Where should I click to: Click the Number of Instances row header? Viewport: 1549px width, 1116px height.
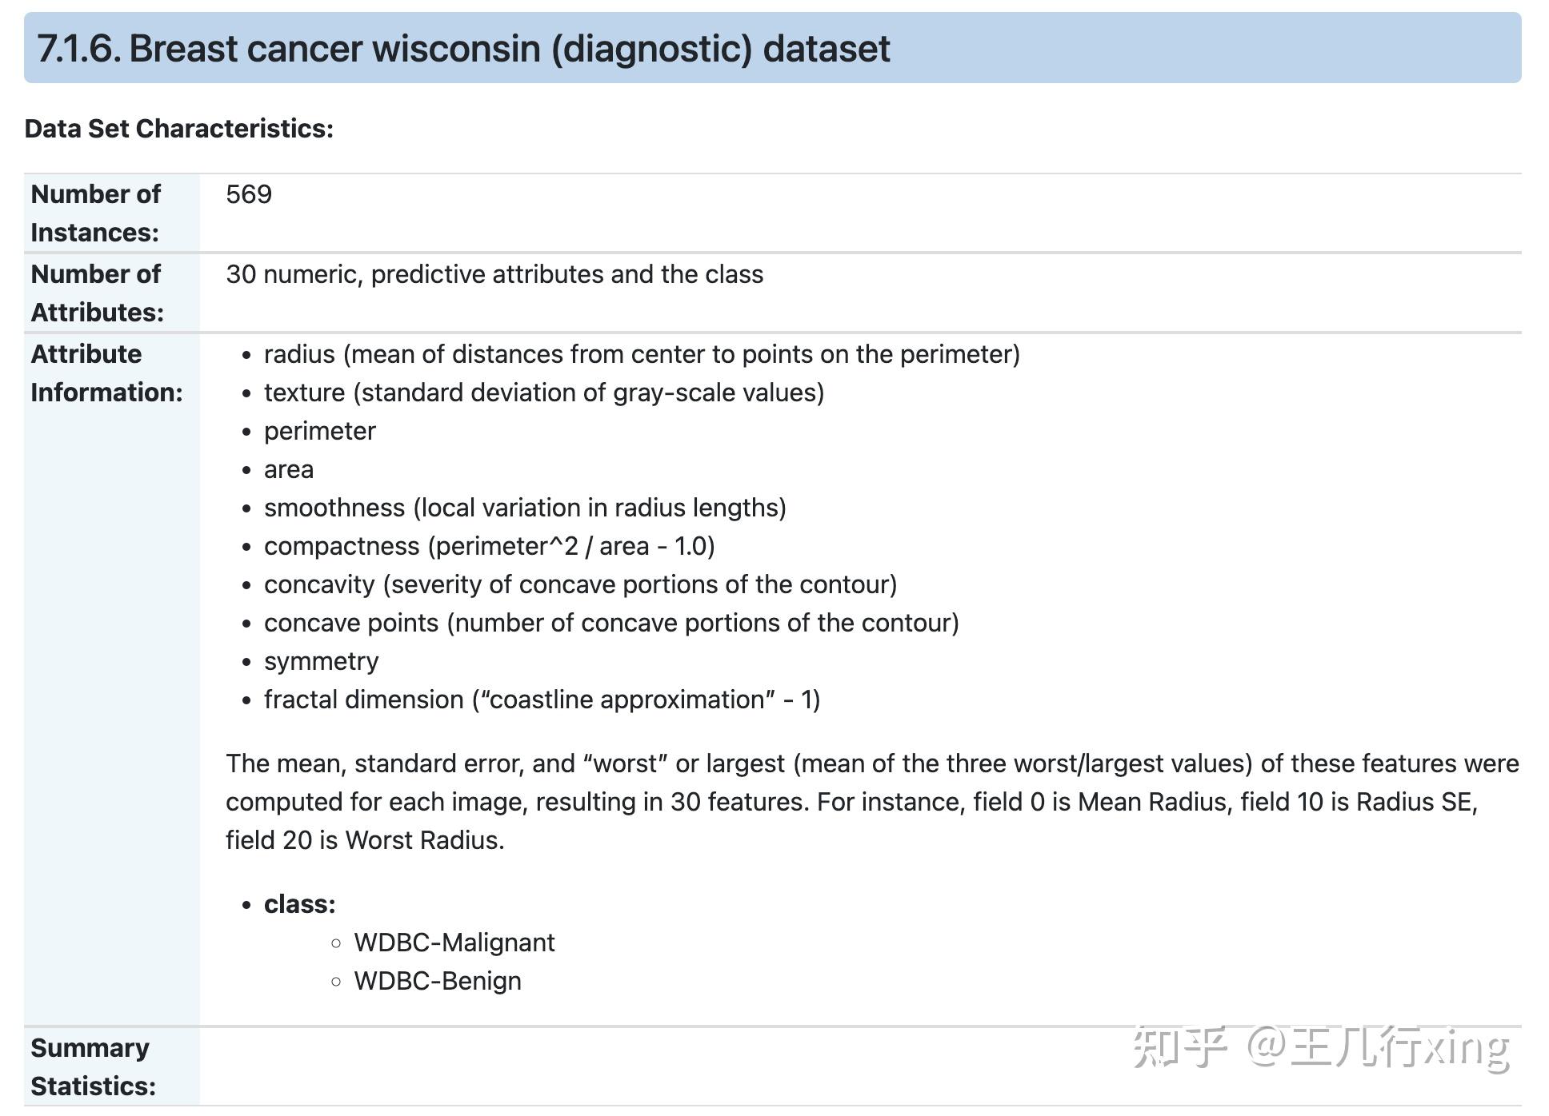(95, 213)
